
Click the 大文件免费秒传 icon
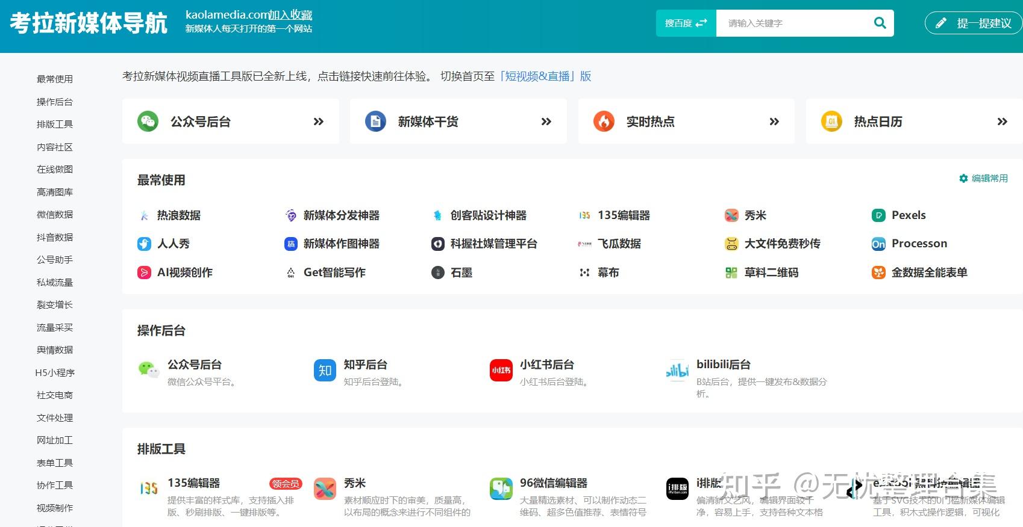click(731, 244)
